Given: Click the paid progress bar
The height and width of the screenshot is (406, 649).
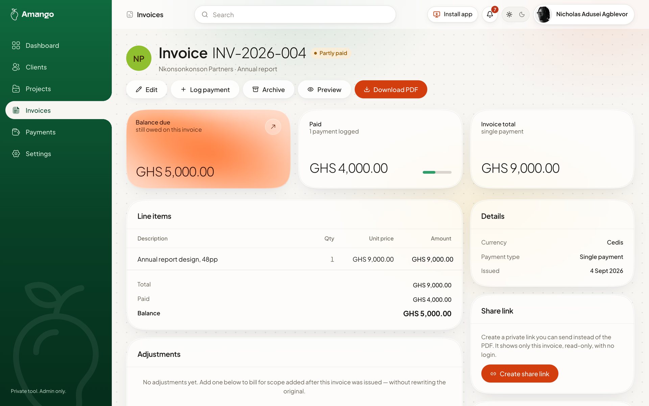Looking at the screenshot, I should tap(437, 172).
